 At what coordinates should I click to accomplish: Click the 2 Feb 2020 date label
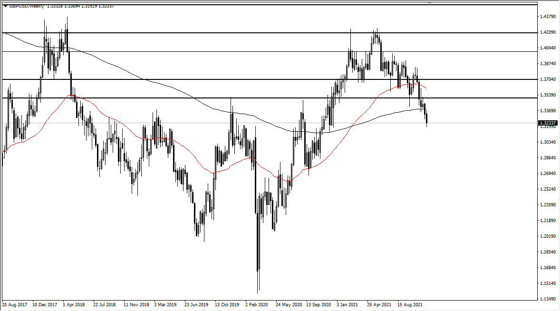point(257,304)
